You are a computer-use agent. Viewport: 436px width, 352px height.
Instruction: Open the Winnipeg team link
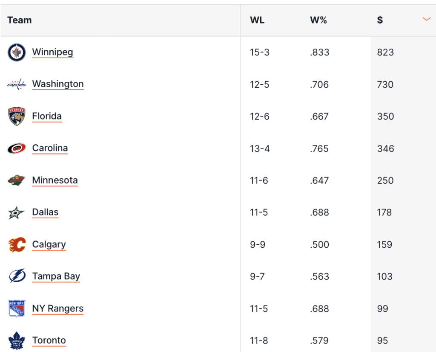pos(53,52)
